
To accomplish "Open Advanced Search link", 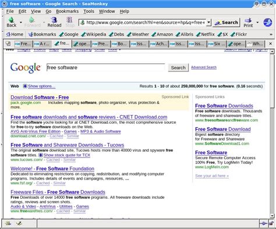I will tap(204, 67).
